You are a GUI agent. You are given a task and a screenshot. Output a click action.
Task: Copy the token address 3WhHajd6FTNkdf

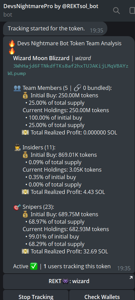[x=68, y=70]
